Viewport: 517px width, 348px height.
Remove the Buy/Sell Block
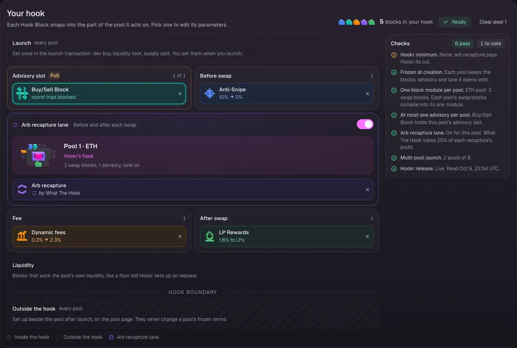coord(180,94)
